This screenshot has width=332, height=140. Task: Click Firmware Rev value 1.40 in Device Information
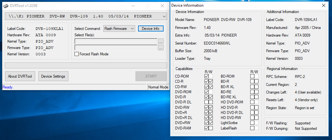click(207, 28)
